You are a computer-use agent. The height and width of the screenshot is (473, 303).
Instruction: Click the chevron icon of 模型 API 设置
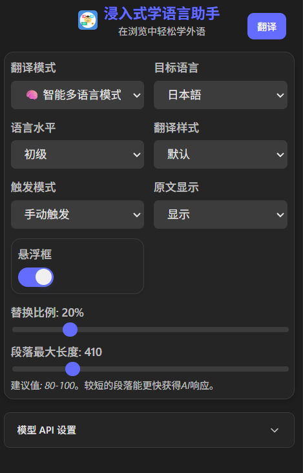pyautogui.click(x=275, y=430)
